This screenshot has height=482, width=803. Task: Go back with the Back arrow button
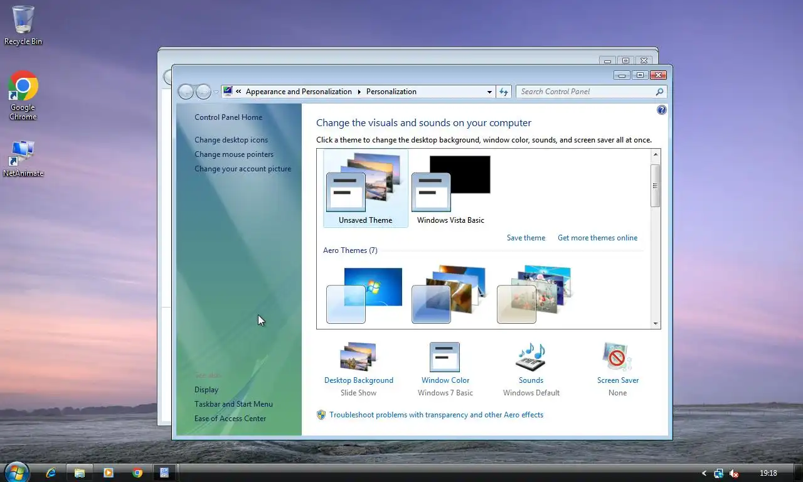click(186, 92)
